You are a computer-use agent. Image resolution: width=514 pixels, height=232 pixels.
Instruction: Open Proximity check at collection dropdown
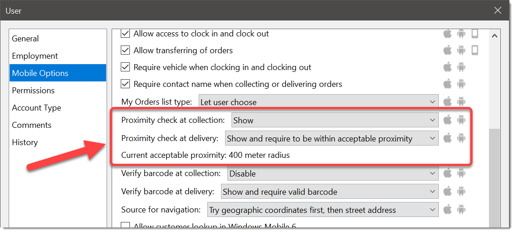click(x=334, y=120)
